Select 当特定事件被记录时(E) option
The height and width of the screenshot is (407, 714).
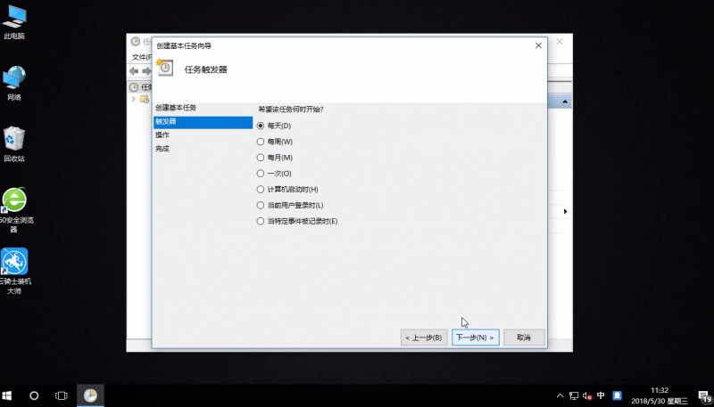click(x=297, y=221)
